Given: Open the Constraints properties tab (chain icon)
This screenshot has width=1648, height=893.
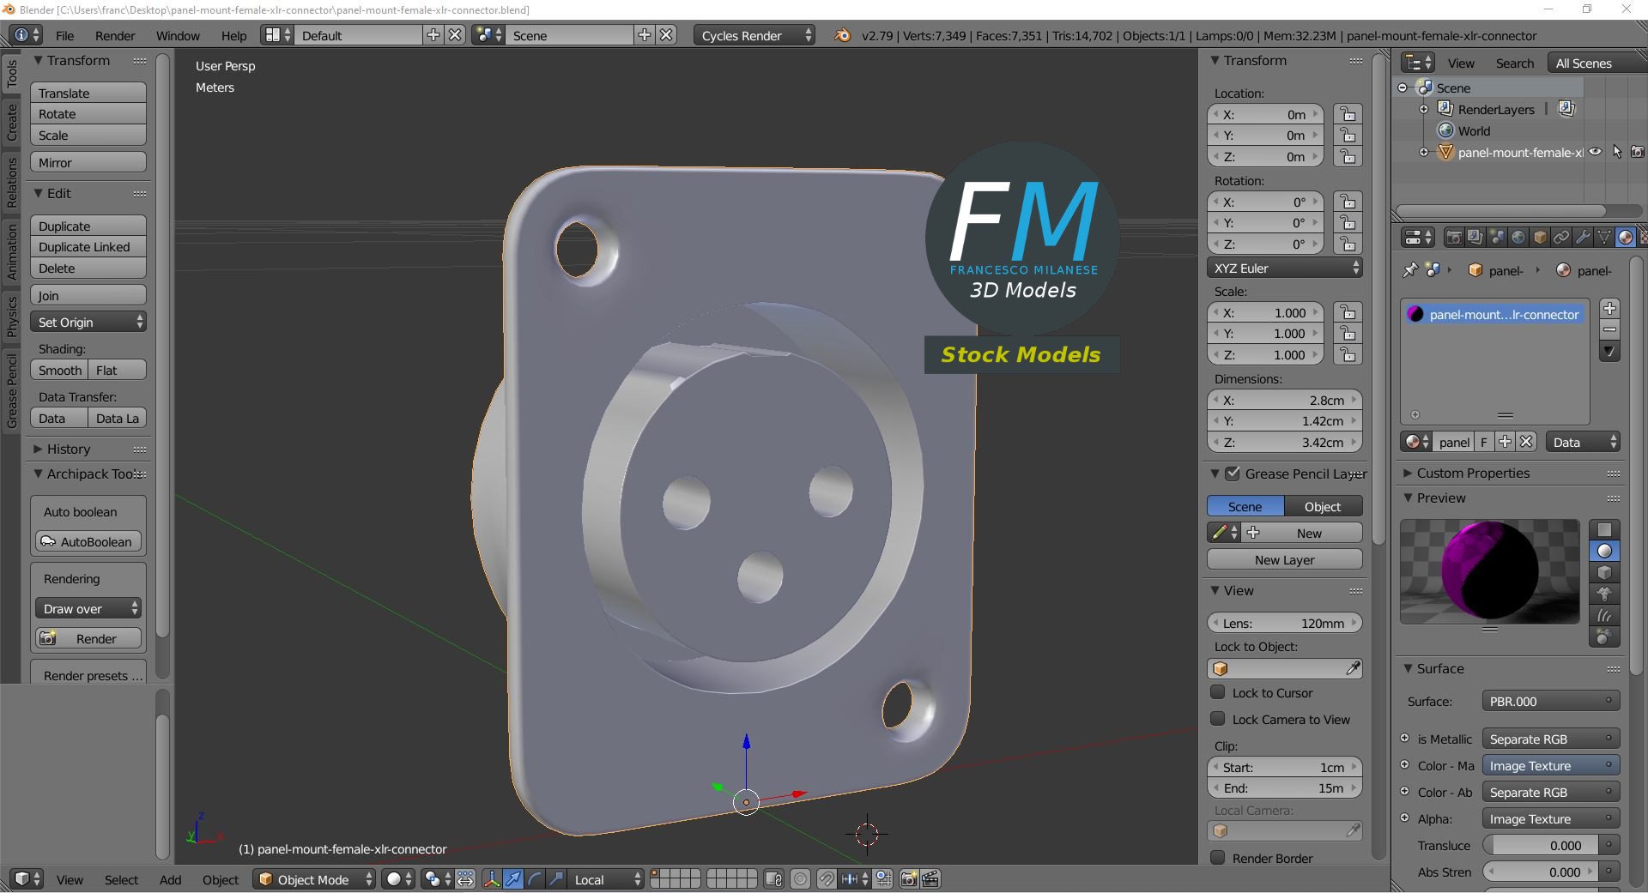Looking at the screenshot, I should [1561, 238].
